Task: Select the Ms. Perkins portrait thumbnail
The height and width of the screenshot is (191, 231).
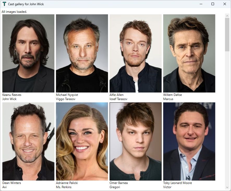Action: click(x=82, y=141)
